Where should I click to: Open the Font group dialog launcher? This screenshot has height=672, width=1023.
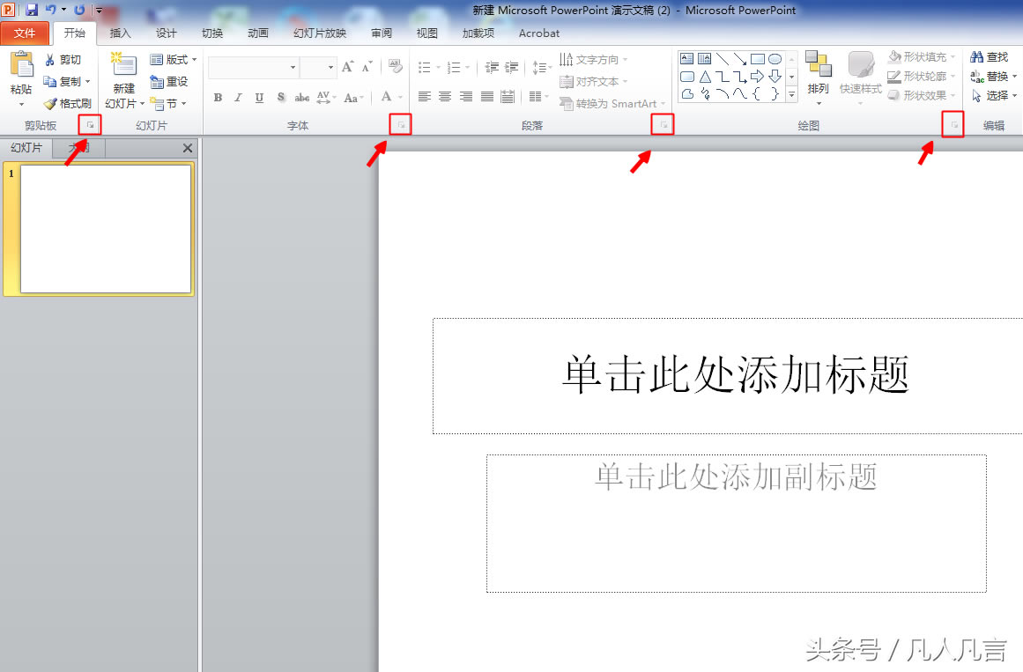coord(401,126)
